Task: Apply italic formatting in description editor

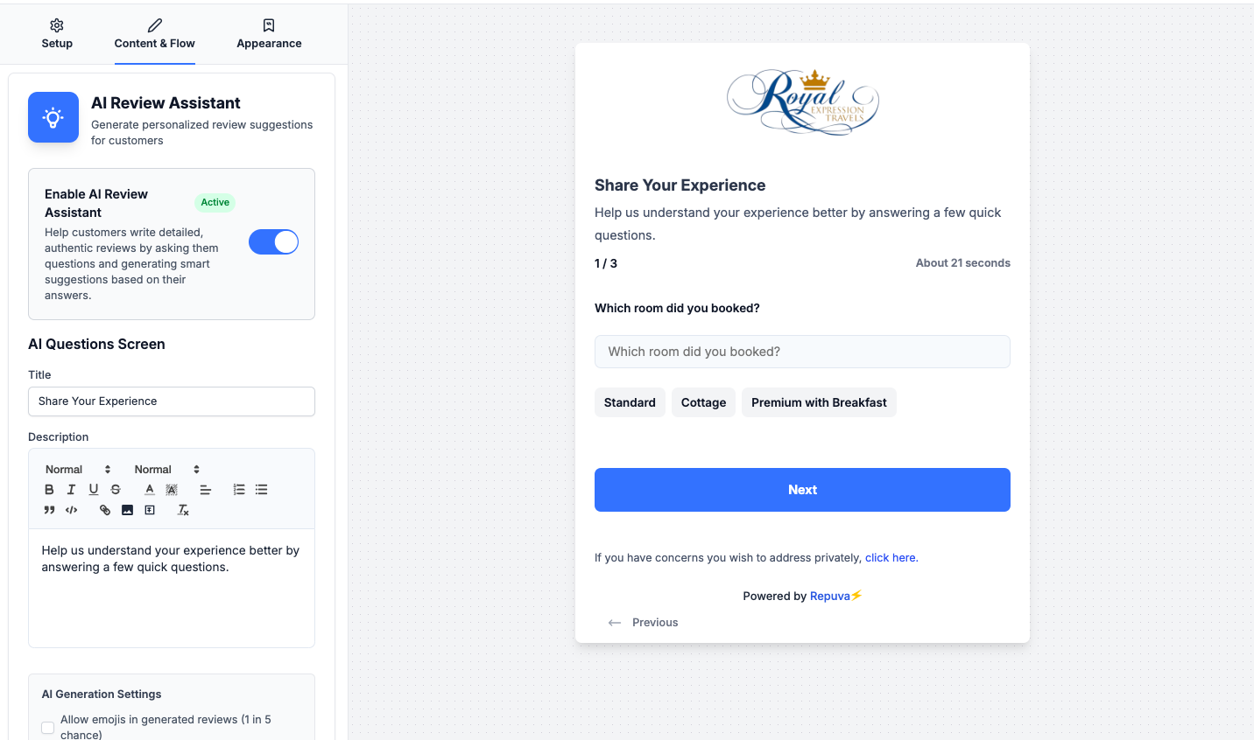Action: tap(71, 490)
